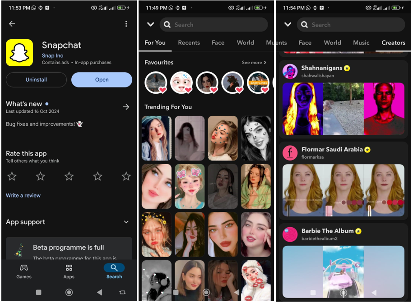The height and width of the screenshot is (303, 413).
Task: Tap Android back triangle on Play Store screen
Action: coord(99,292)
